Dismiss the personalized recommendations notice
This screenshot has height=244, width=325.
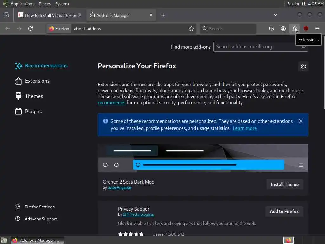tap(301, 121)
